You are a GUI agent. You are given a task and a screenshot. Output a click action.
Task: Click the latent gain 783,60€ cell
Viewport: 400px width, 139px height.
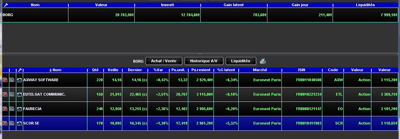234,15
